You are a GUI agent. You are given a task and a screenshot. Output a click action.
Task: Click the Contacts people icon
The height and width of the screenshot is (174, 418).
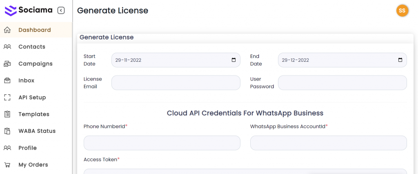tap(7, 47)
